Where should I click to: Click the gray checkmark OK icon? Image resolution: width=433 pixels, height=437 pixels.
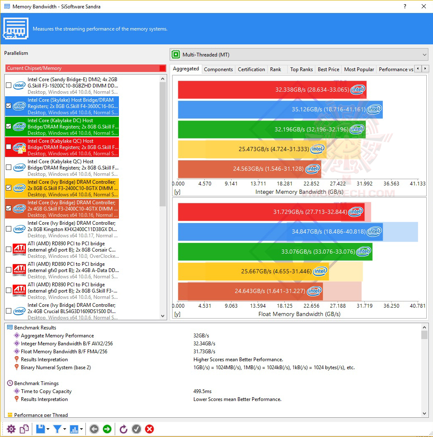click(x=137, y=429)
